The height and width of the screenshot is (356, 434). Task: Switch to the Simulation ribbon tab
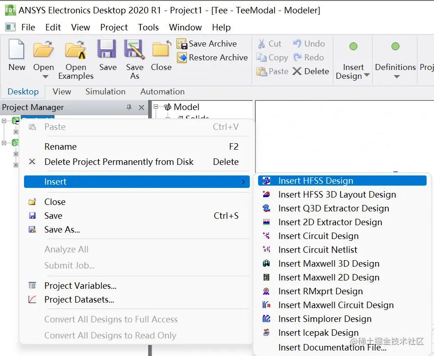point(105,91)
